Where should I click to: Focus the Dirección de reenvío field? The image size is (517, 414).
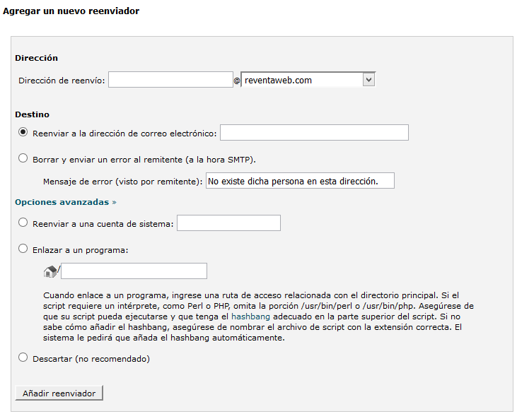pyautogui.click(x=170, y=80)
